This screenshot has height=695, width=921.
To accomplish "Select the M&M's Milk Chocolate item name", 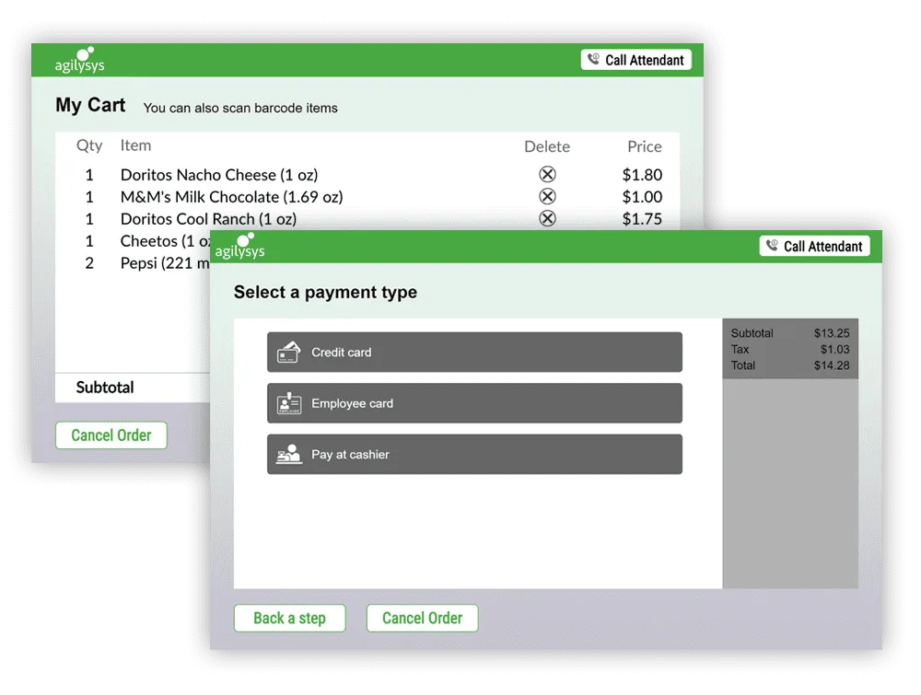I will [x=231, y=197].
